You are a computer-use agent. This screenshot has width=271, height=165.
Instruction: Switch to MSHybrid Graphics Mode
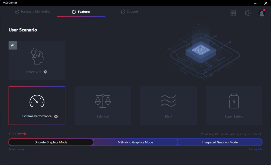coord(135,142)
